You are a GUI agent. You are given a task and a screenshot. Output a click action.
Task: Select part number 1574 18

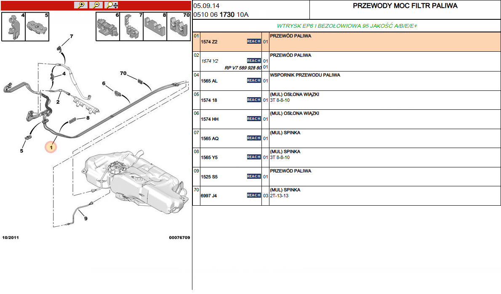(209, 100)
